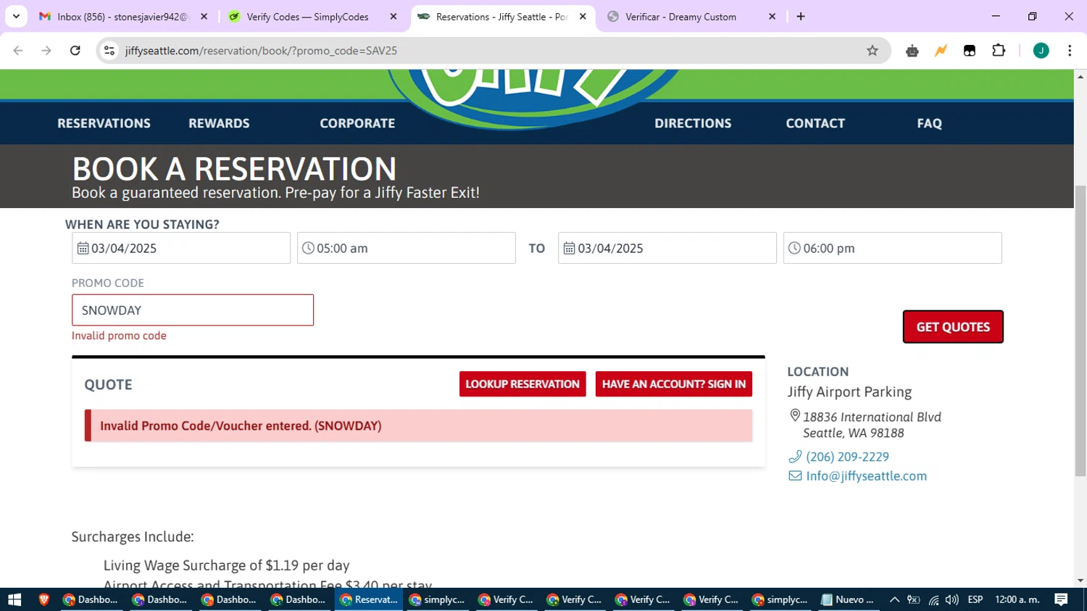Call the (206) 209-2229 phone link
Viewport: 1087px width, 611px height.
pos(847,457)
